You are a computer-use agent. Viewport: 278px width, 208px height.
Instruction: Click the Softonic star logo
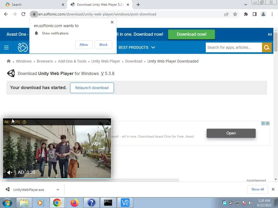(x=23, y=47)
